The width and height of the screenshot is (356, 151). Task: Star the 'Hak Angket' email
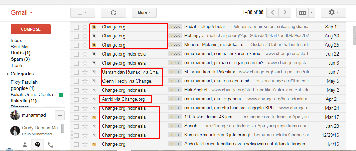pyautogui.click(x=85, y=90)
